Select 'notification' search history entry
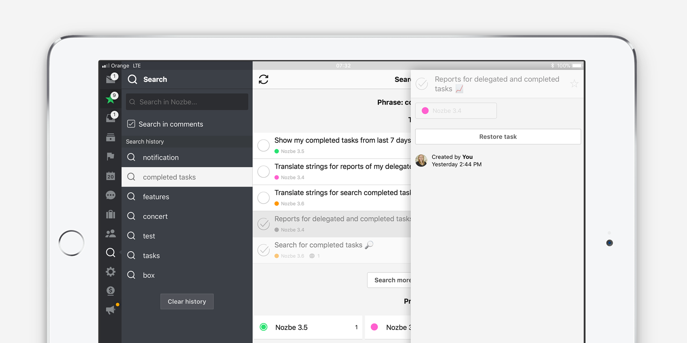687x343 pixels. (187, 157)
